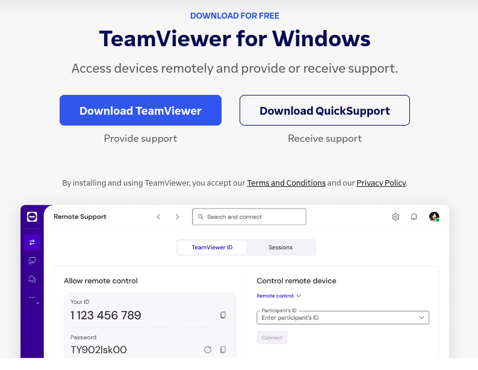Click the search magnifier icon
478x370 pixels.
point(200,217)
